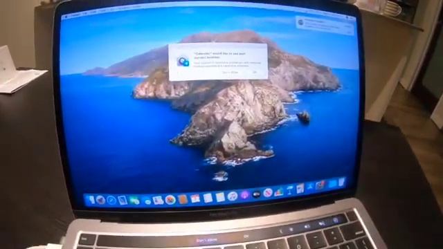Screen dimensions: 443x249
Task: Launch Numbers from the Dock
Action: [x=278, y=192]
